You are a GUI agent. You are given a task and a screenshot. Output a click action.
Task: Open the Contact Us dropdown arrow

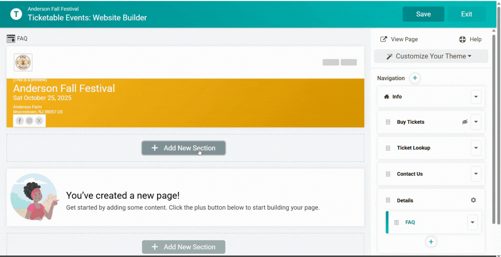(x=476, y=174)
